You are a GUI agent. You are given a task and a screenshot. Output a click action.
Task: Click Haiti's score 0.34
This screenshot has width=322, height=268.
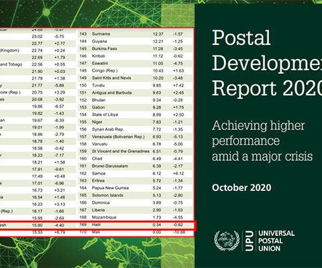click(157, 224)
